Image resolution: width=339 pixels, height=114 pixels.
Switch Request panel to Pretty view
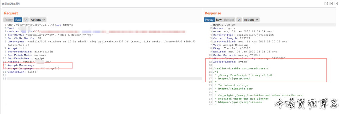(9, 20)
